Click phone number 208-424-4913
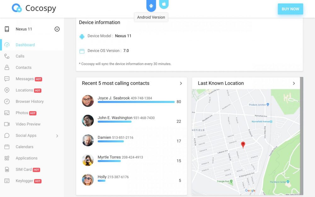The height and width of the screenshot is (197, 315). [132, 157]
